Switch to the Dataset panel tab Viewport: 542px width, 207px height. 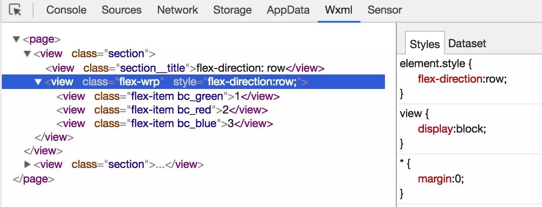(x=467, y=44)
